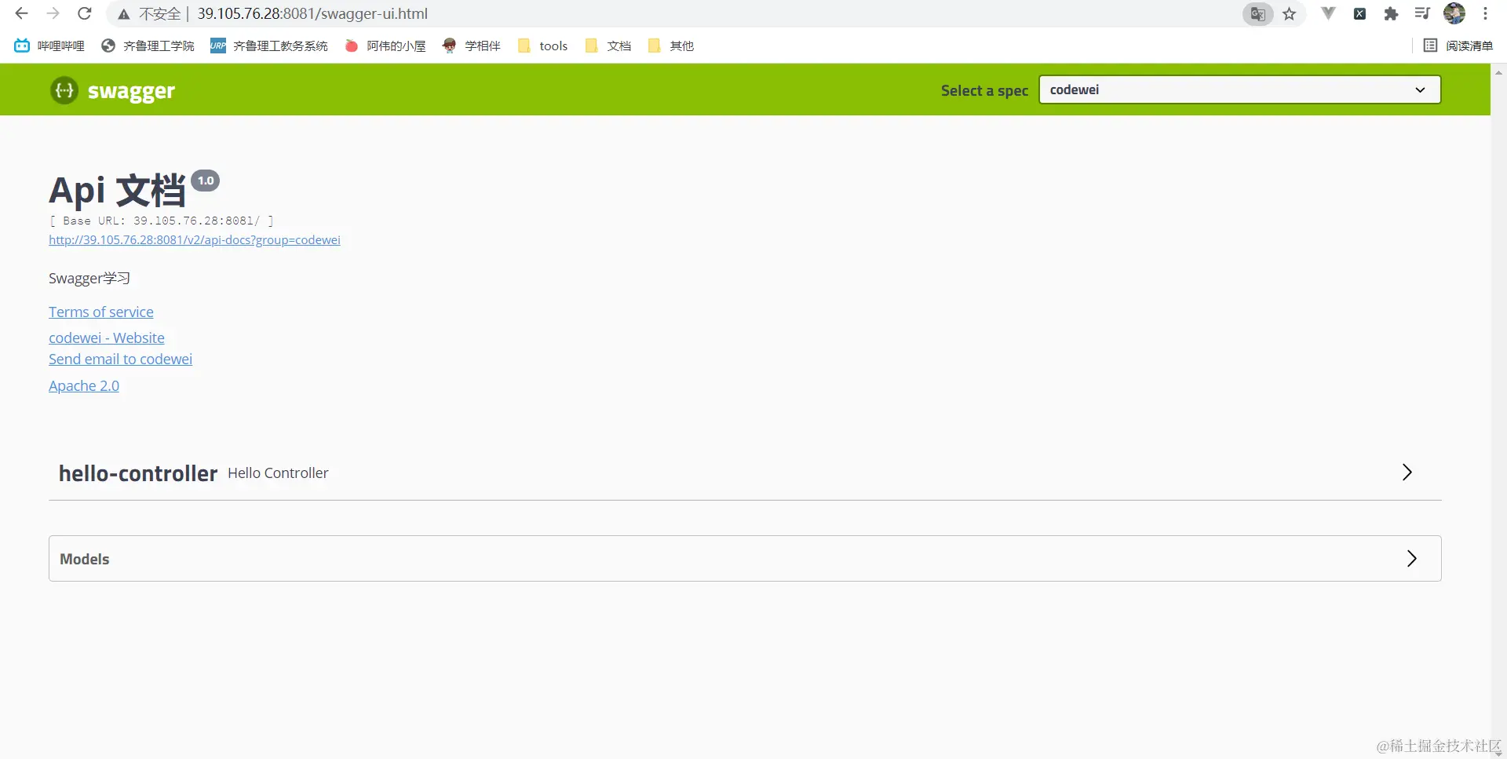Screen dimensions: 1507x759
Task: Open the 其他 bookmark folder
Action: 671,46
